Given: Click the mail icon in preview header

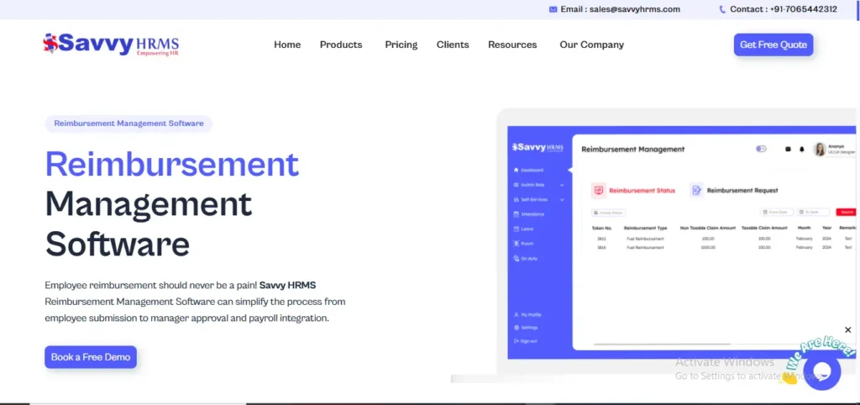Looking at the screenshot, I should pos(788,149).
